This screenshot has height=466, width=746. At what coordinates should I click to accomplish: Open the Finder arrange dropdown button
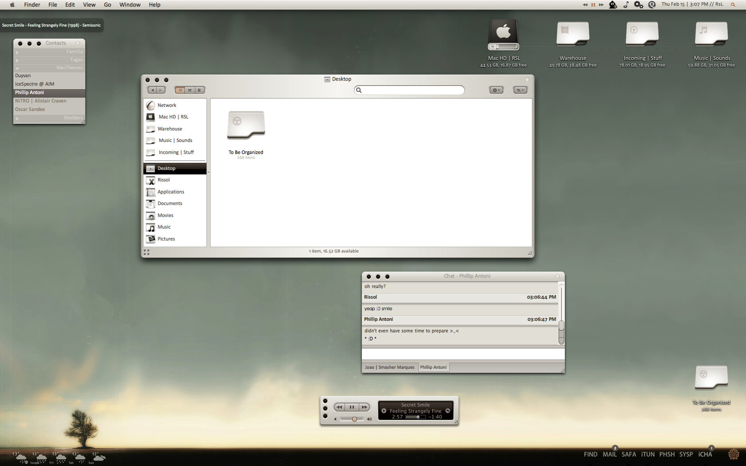[x=520, y=90]
